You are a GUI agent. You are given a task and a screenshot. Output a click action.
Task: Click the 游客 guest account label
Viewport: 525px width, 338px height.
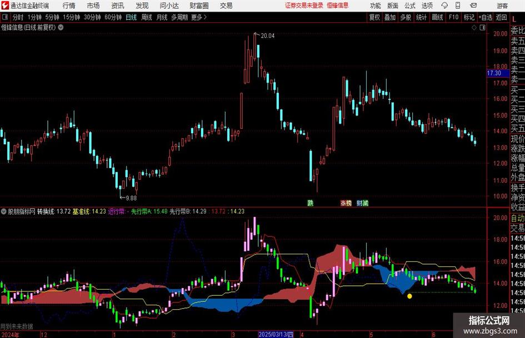[x=502, y=6]
